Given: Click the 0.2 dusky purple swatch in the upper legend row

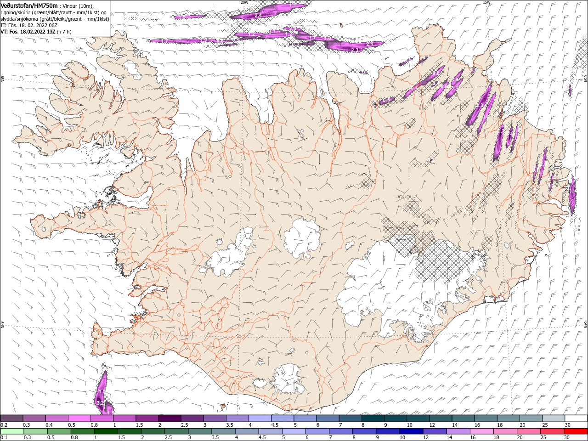Looking at the screenshot, I should tap(11, 418).
